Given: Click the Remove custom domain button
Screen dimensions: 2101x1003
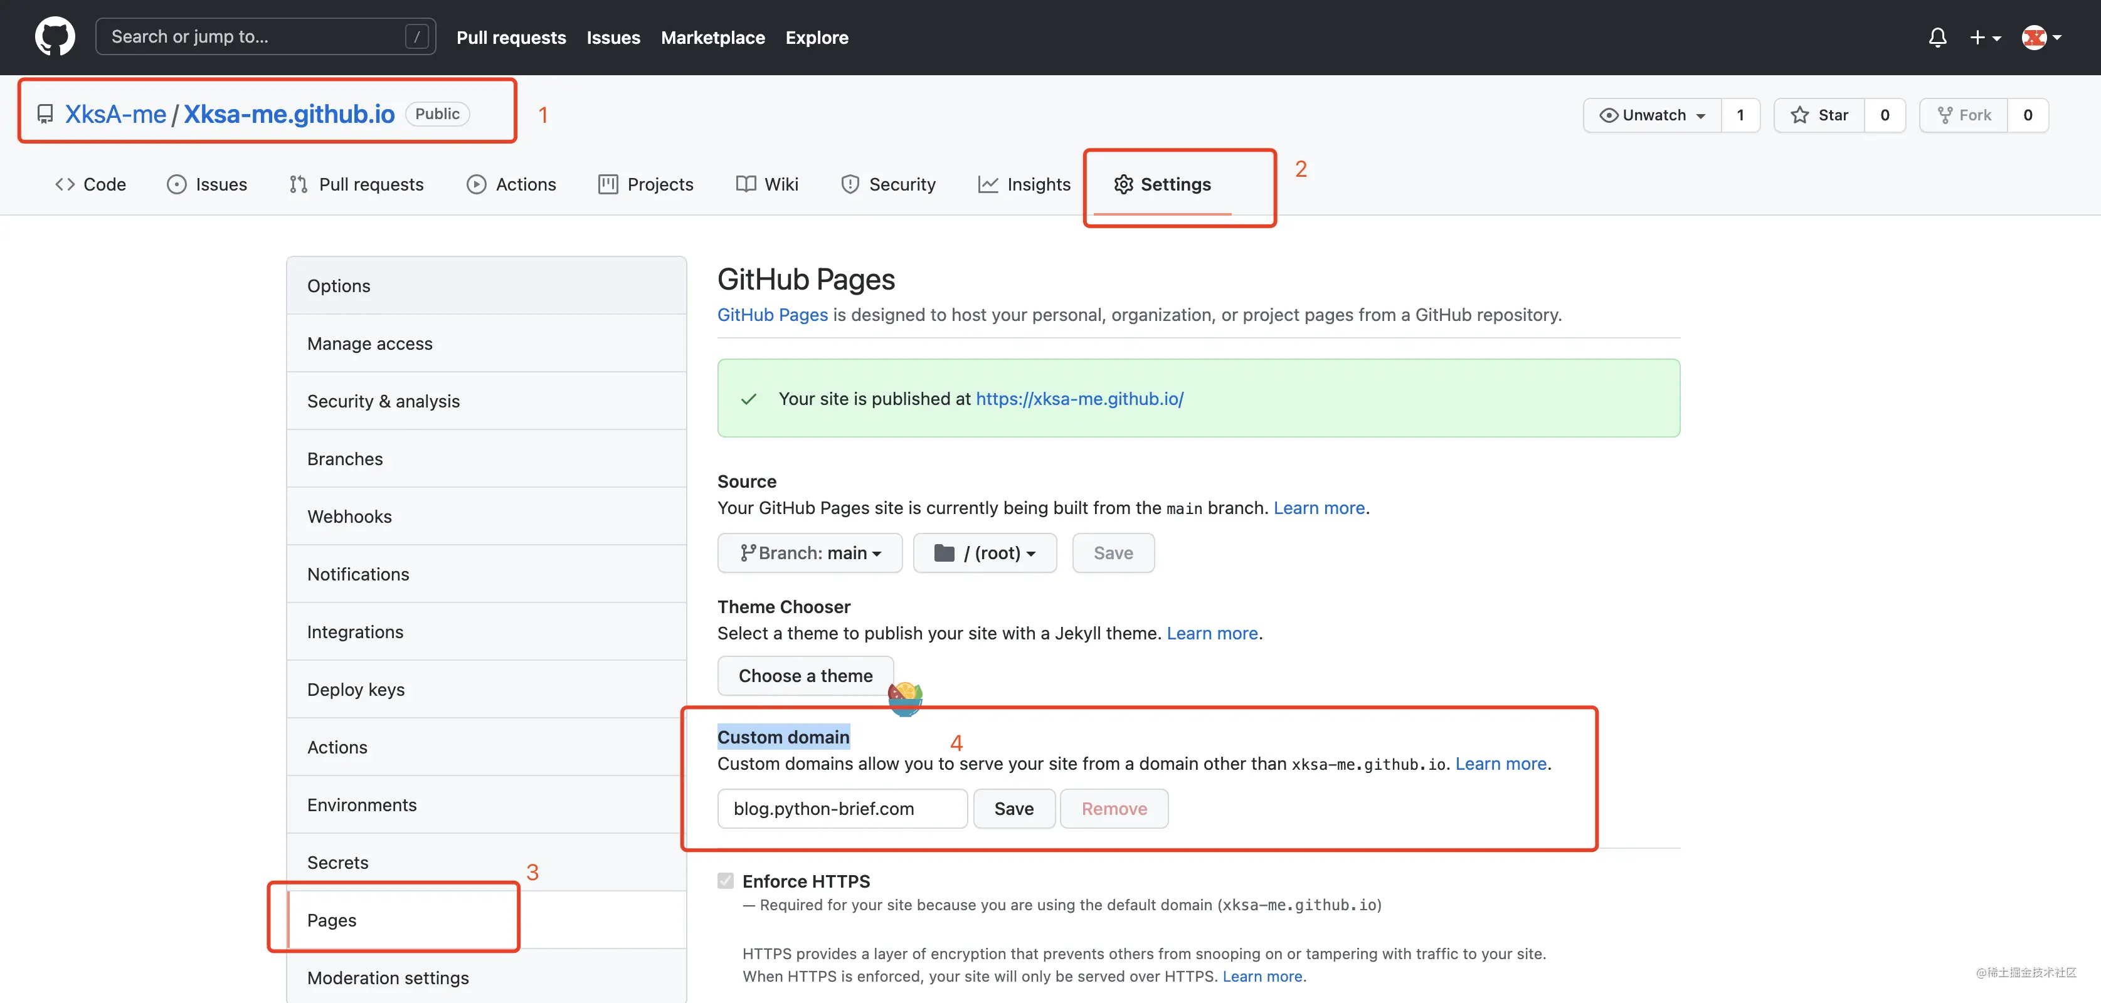Looking at the screenshot, I should (1114, 809).
